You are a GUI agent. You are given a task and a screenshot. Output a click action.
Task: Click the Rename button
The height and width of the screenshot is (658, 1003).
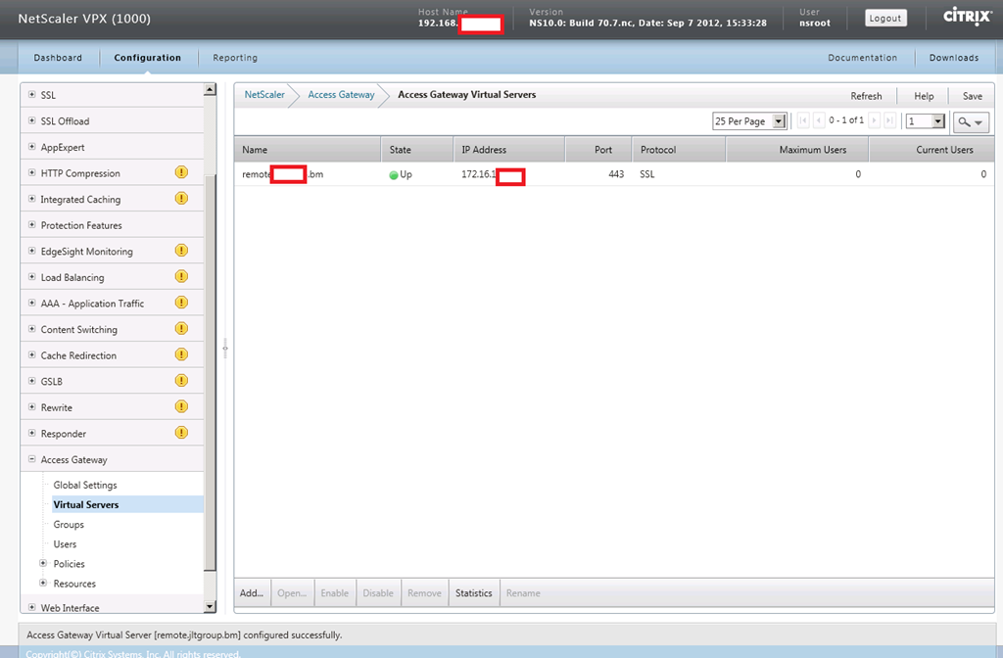(x=523, y=593)
